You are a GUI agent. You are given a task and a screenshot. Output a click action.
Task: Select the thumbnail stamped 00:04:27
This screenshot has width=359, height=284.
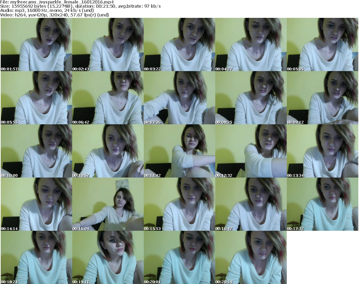[251, 44]
